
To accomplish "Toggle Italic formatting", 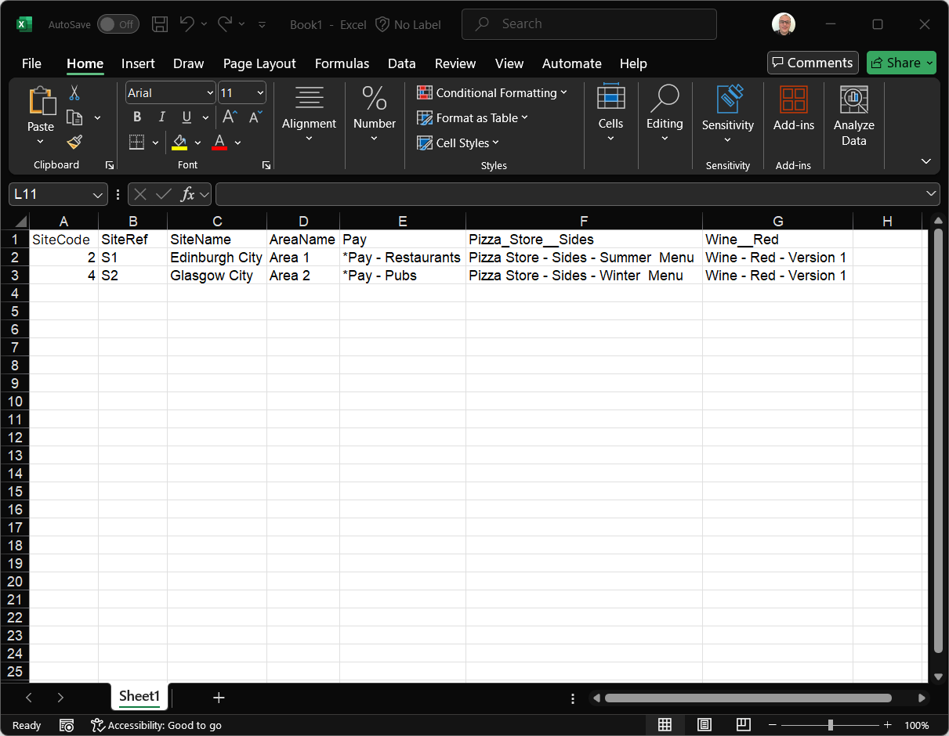I will (x=161, y=117).
